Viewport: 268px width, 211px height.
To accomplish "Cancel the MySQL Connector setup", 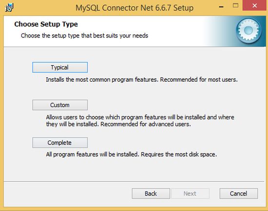I will point(239,193).
